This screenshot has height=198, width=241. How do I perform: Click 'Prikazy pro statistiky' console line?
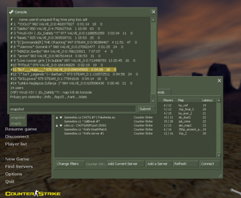(x=48, y=97)
